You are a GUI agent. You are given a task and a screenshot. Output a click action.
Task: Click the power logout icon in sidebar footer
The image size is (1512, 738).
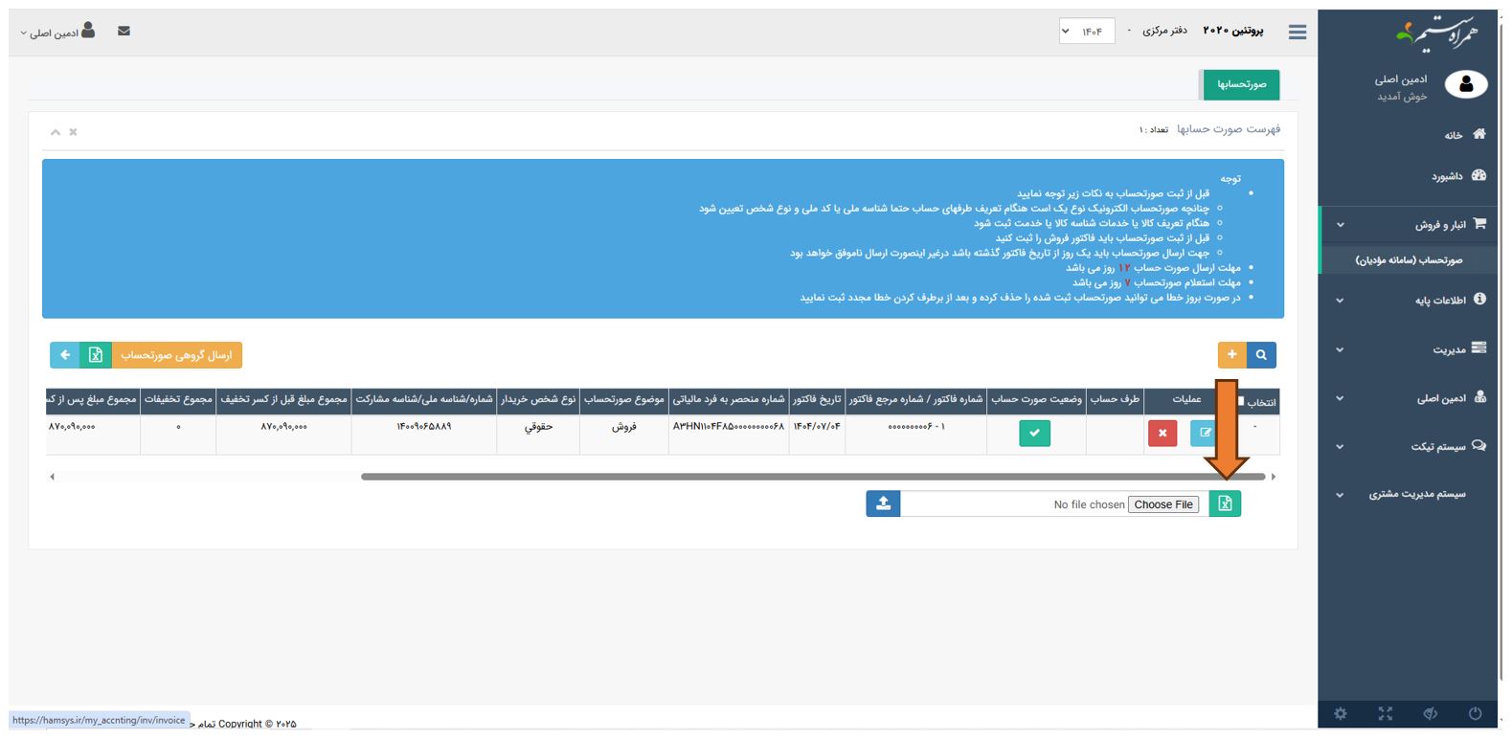[1475, 714]
